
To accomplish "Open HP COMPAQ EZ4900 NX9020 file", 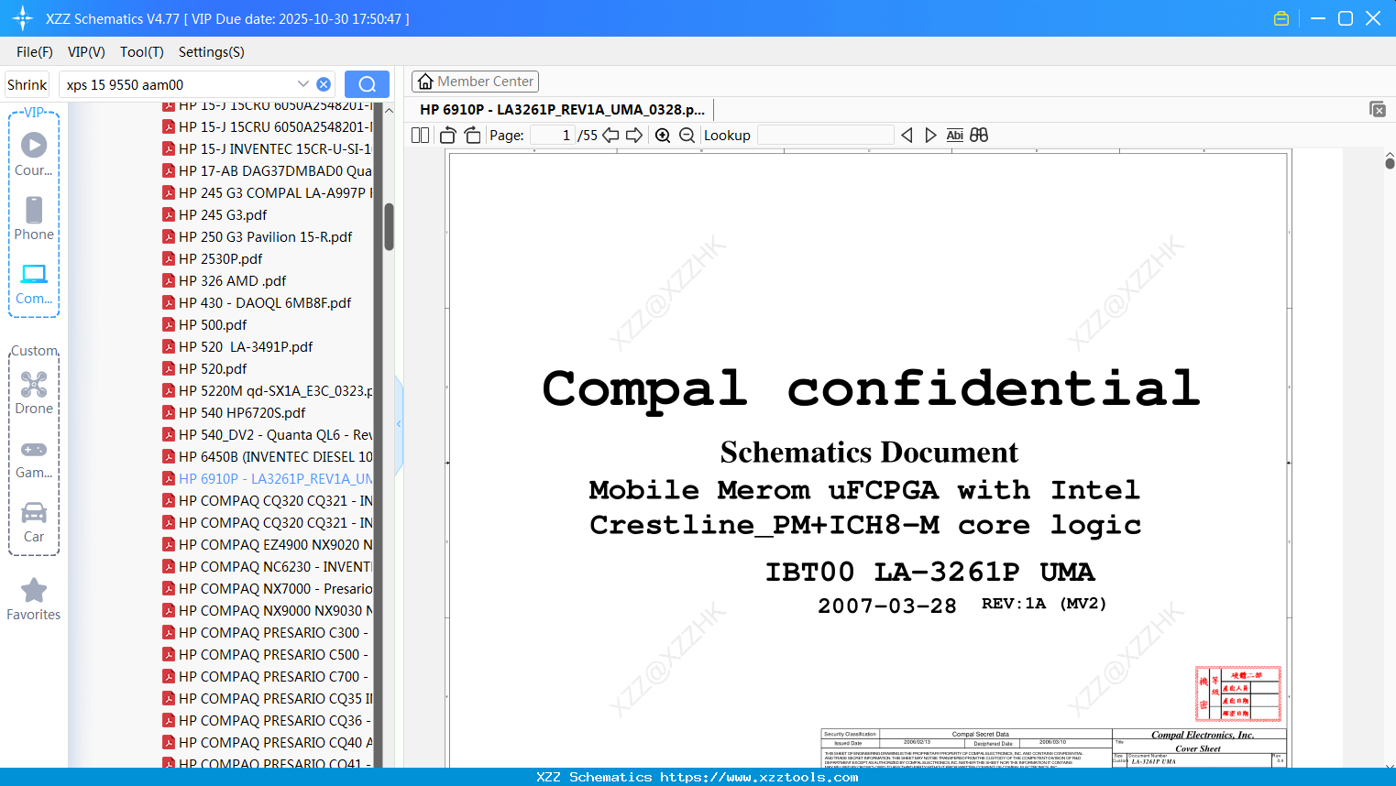I will [267, 544].
